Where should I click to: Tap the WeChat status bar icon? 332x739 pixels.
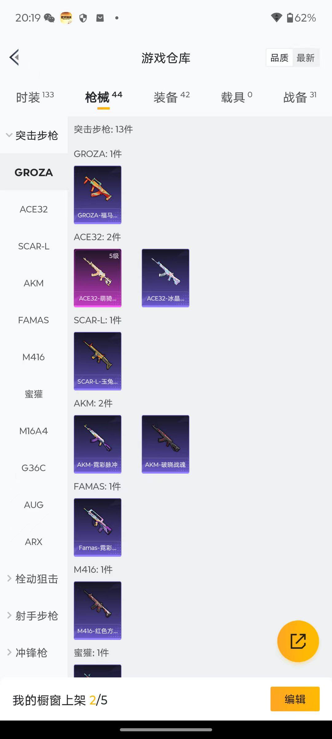click(49, 18)
